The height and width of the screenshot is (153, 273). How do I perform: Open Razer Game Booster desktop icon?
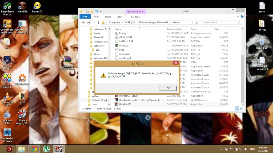tap(7, 9)
